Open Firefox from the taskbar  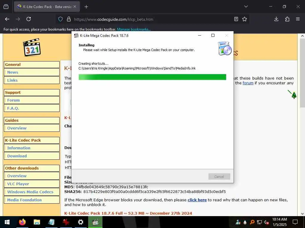coord(22,222)
